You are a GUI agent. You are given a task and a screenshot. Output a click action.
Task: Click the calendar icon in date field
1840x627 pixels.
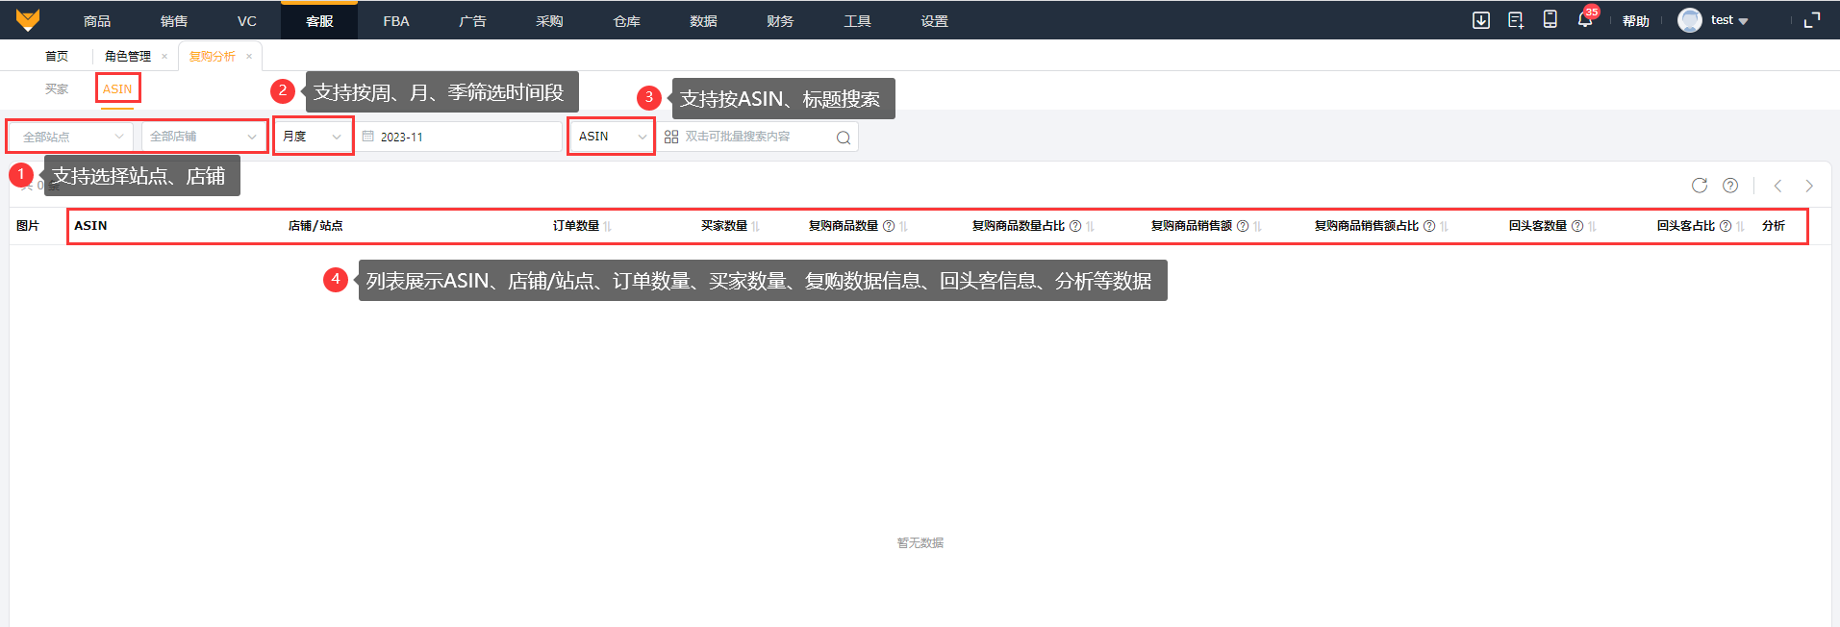tap(368, 137)
